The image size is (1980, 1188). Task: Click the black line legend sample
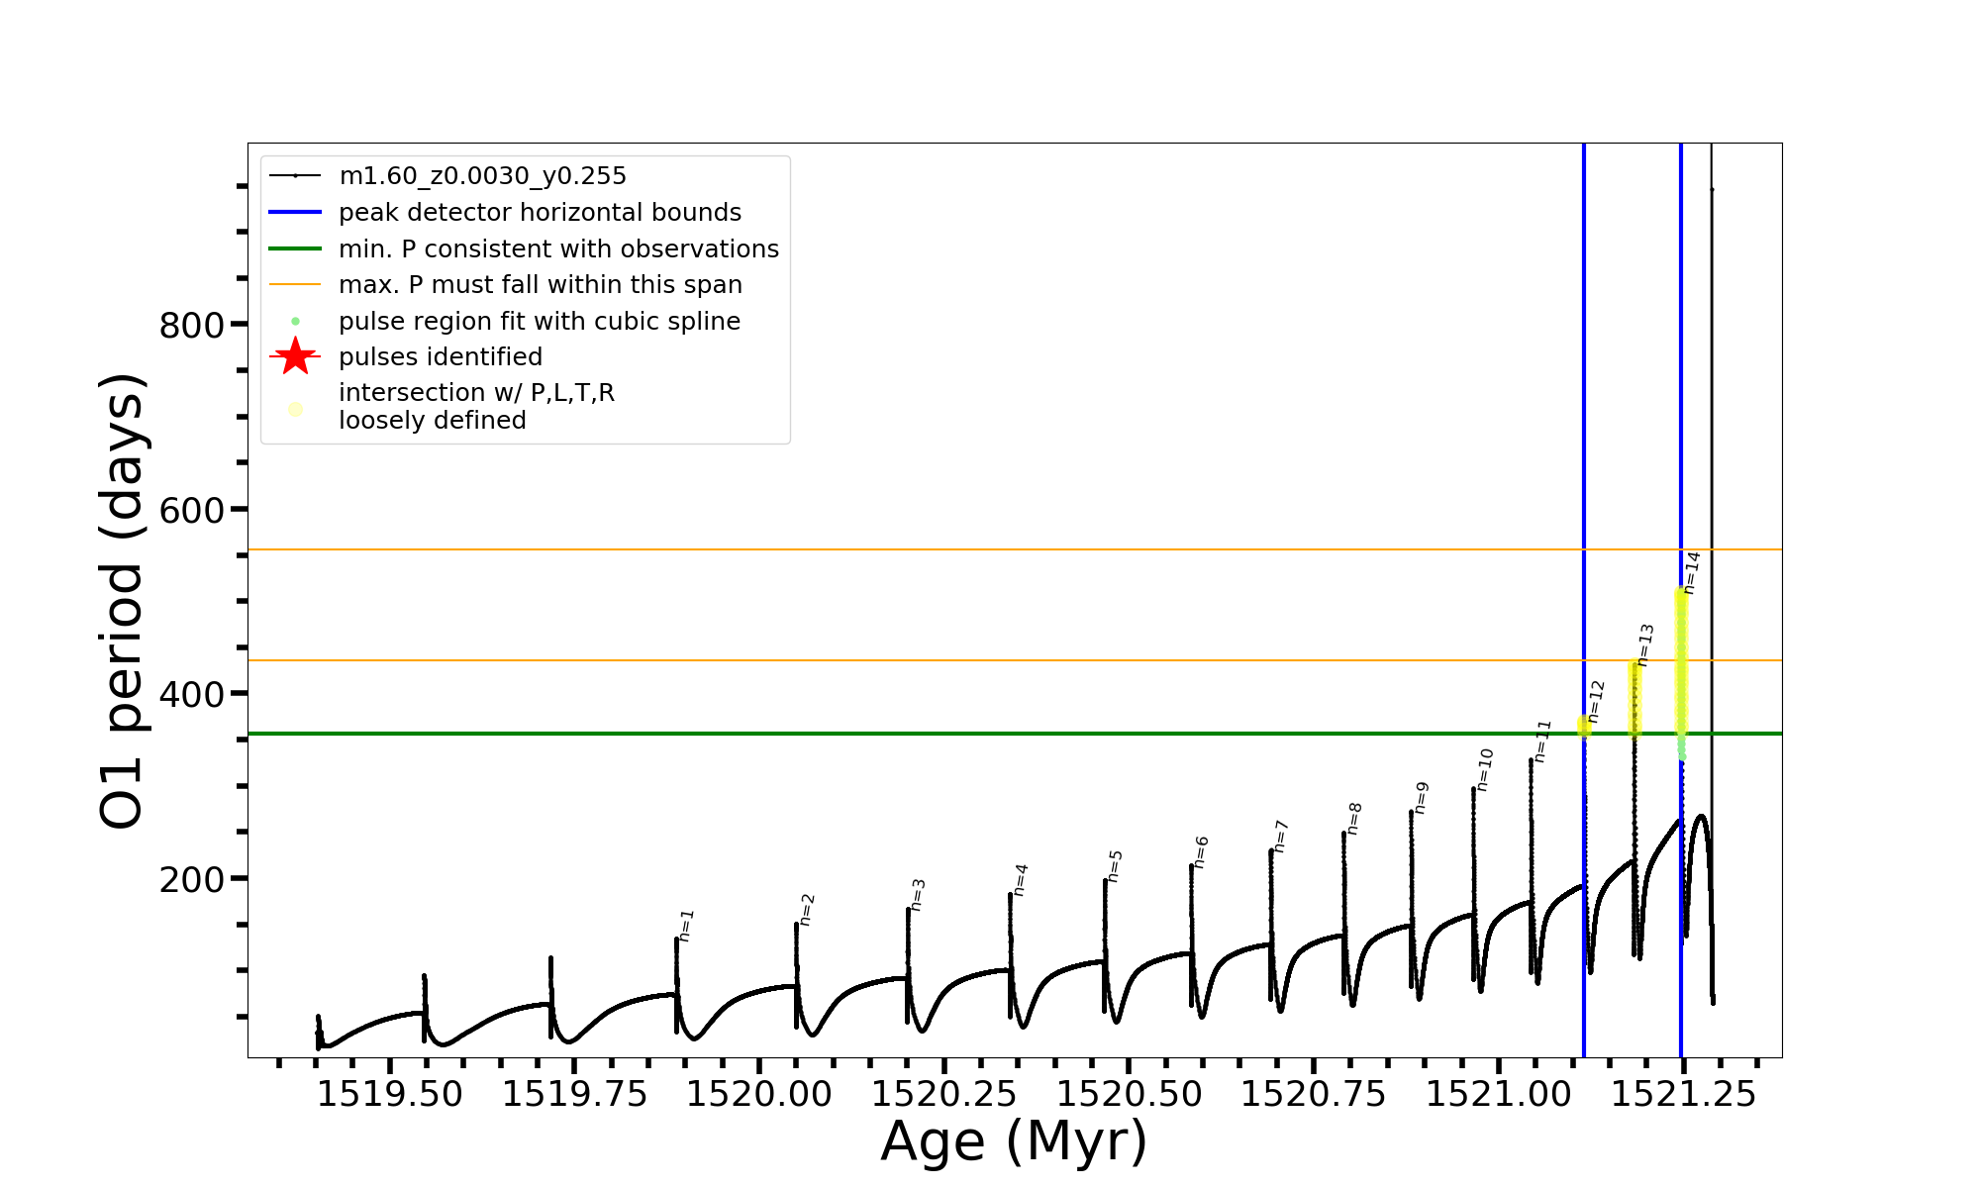coord(295,176)
